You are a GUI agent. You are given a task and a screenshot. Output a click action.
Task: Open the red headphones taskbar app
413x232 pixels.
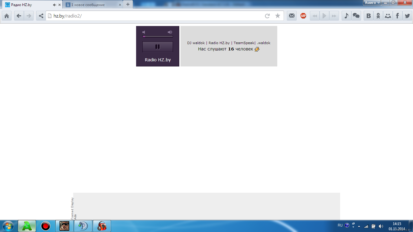tap(102, 226)
